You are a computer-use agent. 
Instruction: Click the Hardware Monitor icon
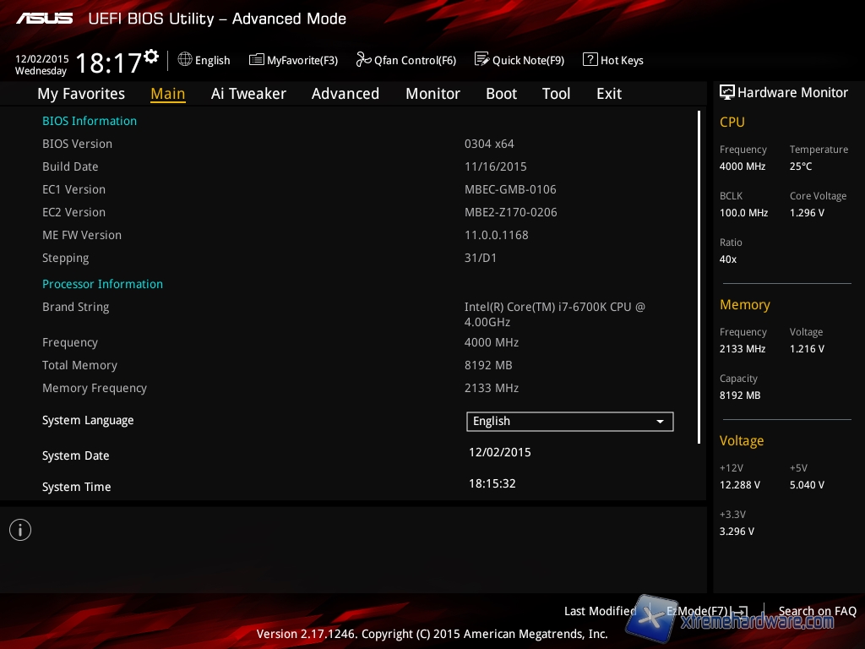coord(726,93)
